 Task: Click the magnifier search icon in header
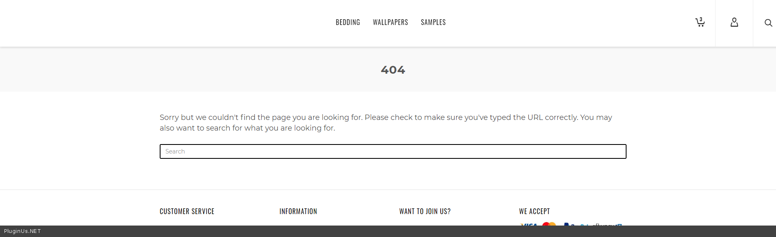click(x=768, y=23)
